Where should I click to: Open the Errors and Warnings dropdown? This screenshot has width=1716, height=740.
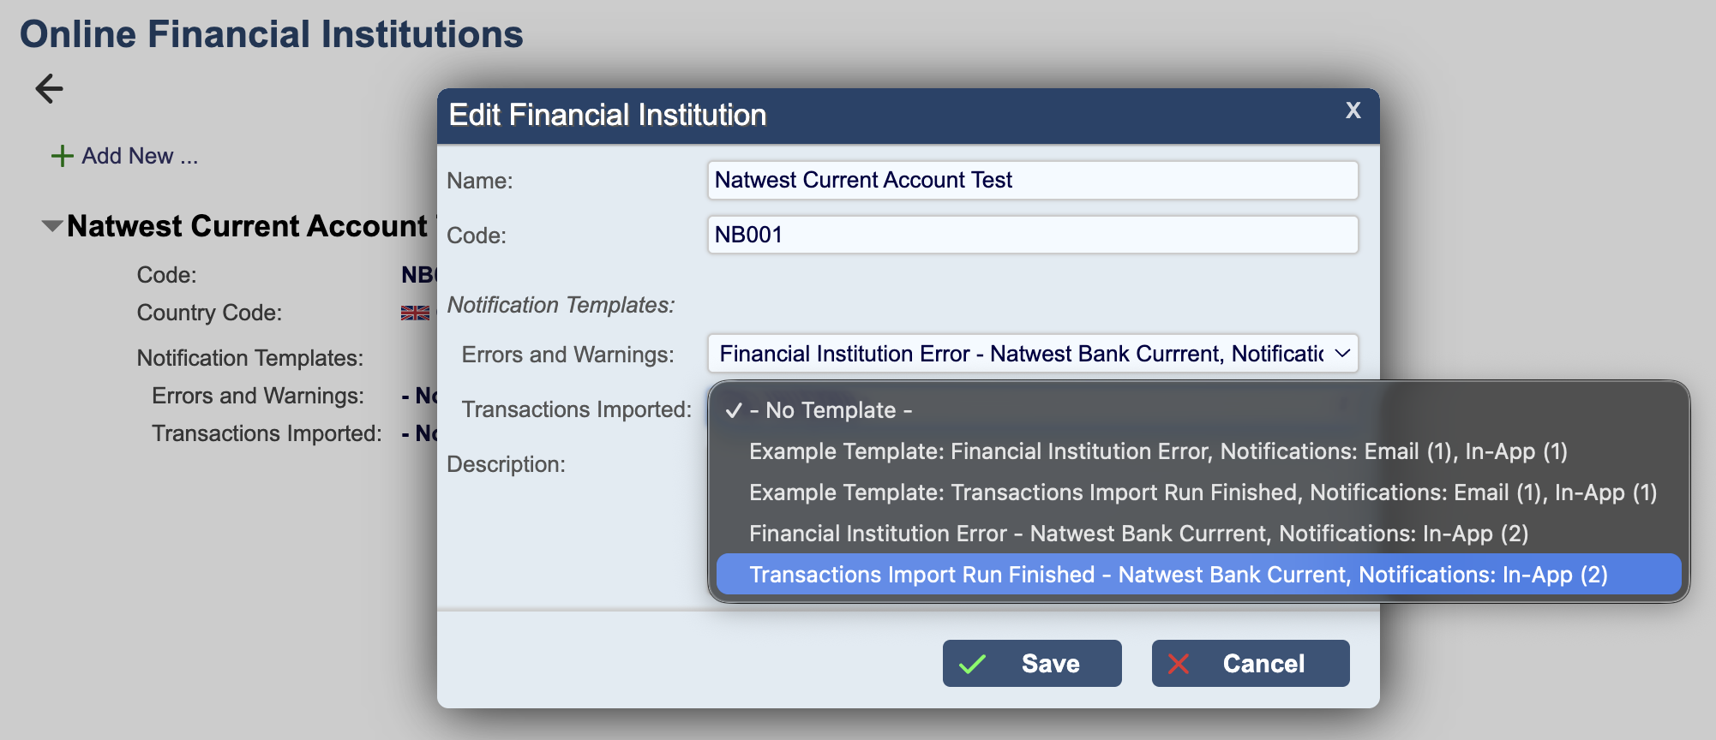[x=1032, y=354]
